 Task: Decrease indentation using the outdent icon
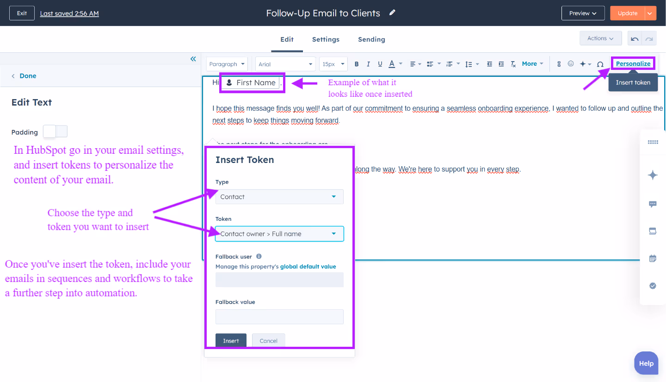pos(489,64)
